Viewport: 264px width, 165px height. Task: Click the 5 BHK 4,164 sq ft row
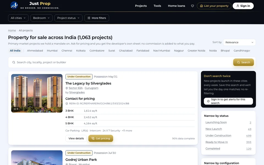[x=130, y=123]
